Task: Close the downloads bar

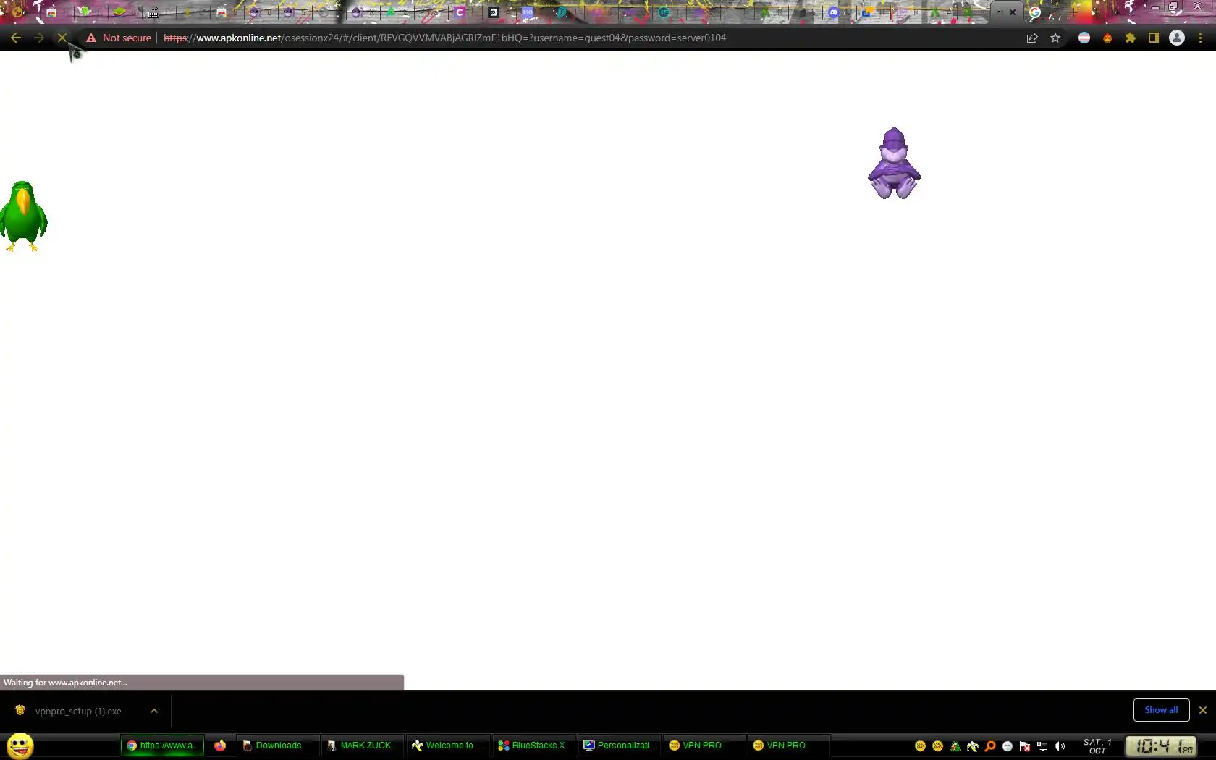Action: pos(1203,710)
